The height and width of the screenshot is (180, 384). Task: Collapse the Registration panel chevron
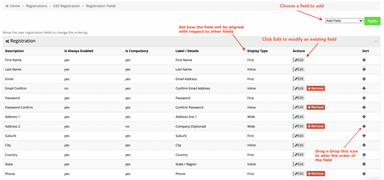coord(376,41)
